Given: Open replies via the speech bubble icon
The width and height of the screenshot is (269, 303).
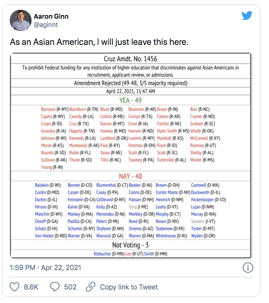Looking at the screenshot, I should pyautogui.click(x=55, y=287).
